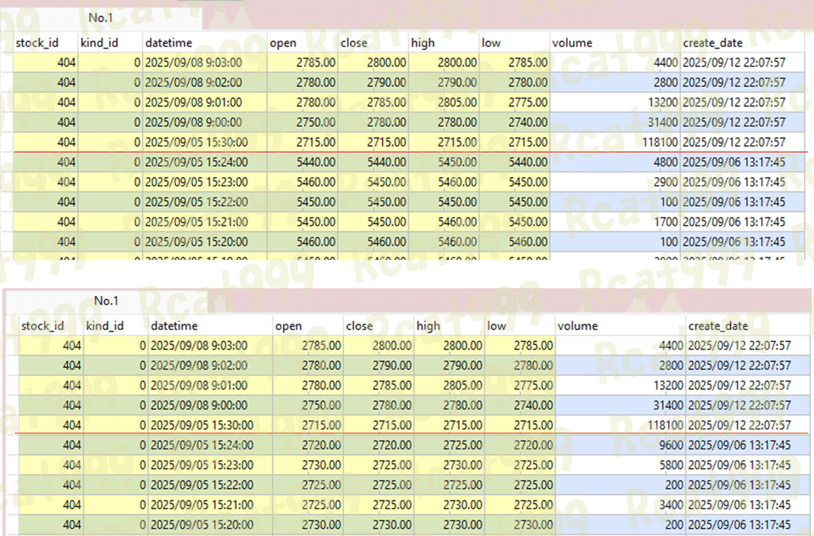814x536 pixels.
Task: Select volume cell 5800 in lower table
Action: pyautogui.click(x=620, y=465)
